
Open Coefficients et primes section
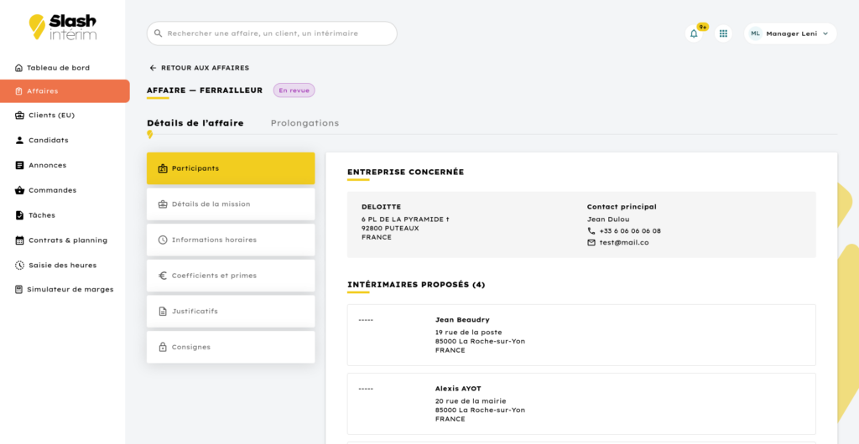(x=231, y=276)
